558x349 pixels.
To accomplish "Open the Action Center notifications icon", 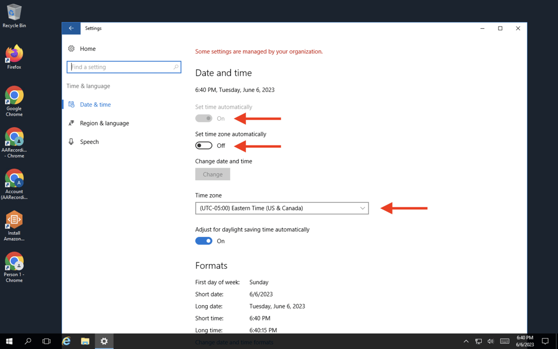I will click(545, 341).
